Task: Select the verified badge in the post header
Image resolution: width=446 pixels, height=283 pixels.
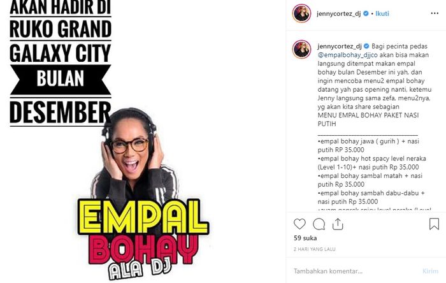Action: point(366,13)
